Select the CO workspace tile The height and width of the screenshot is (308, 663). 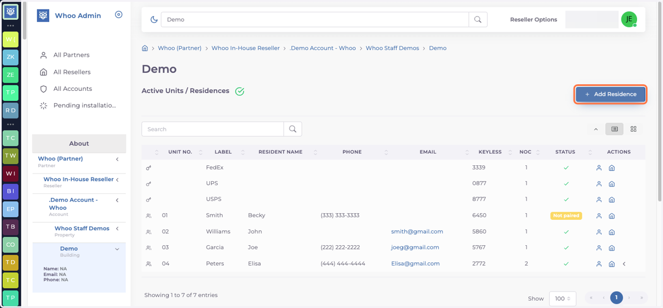click(x=10, y=244)
